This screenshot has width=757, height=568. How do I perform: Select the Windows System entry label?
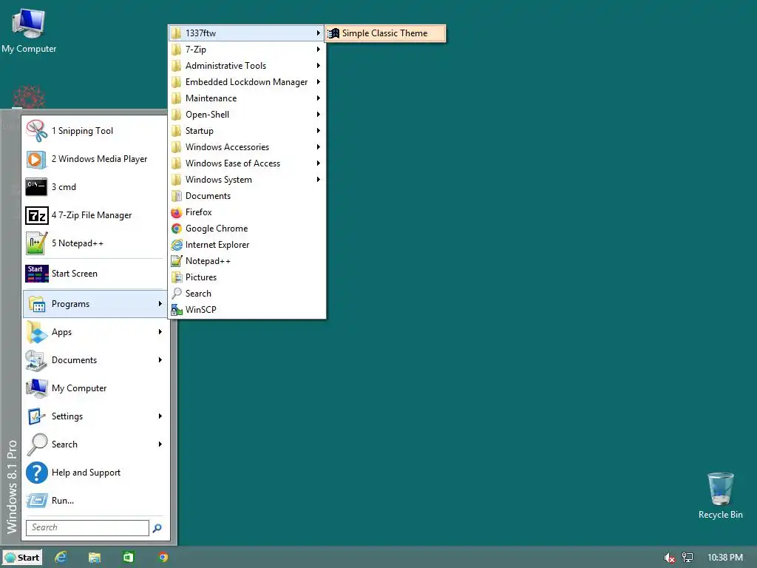tap(219, 180)
